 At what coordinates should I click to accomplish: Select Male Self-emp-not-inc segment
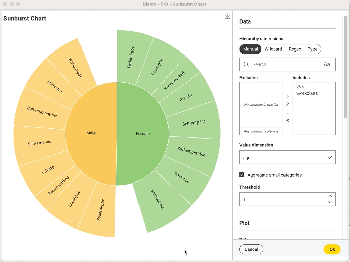point(42,112)
